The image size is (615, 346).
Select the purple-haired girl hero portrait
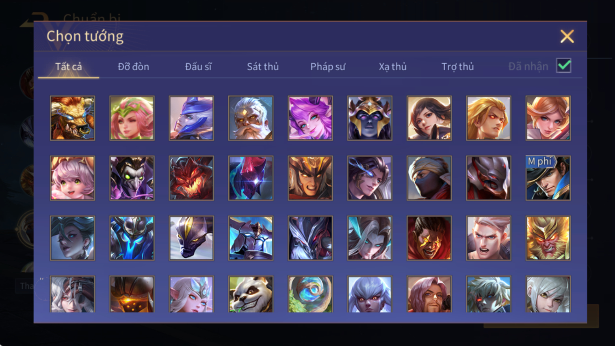pyautogui.click(x=310, y=118)
